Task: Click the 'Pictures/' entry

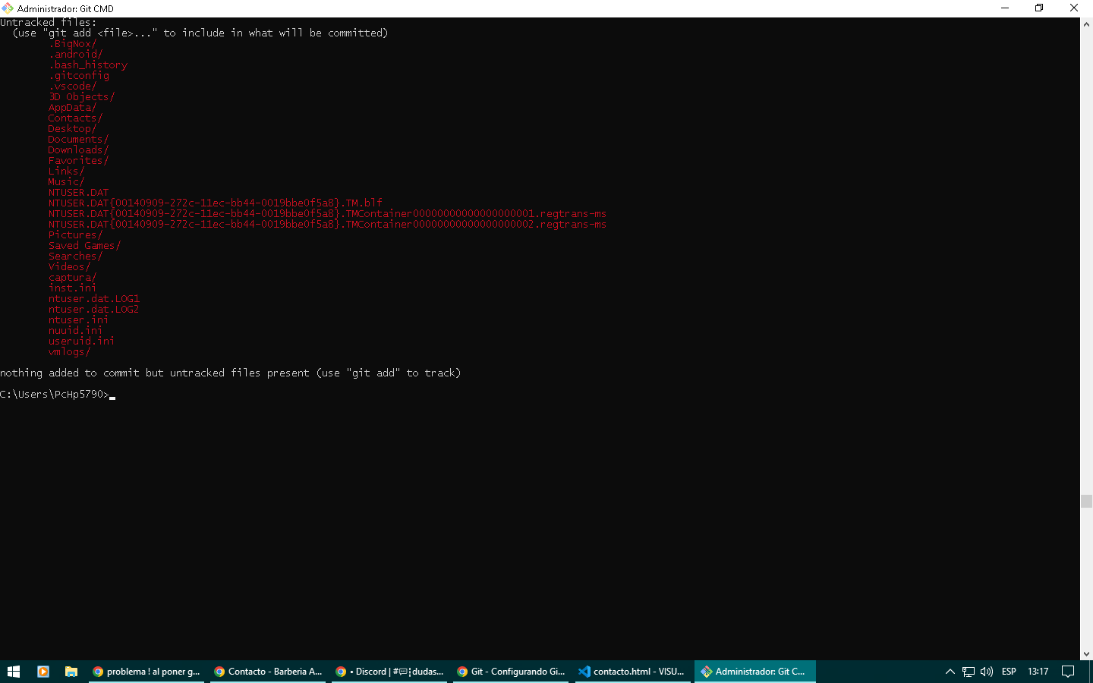Action: [x=76, y=235]
